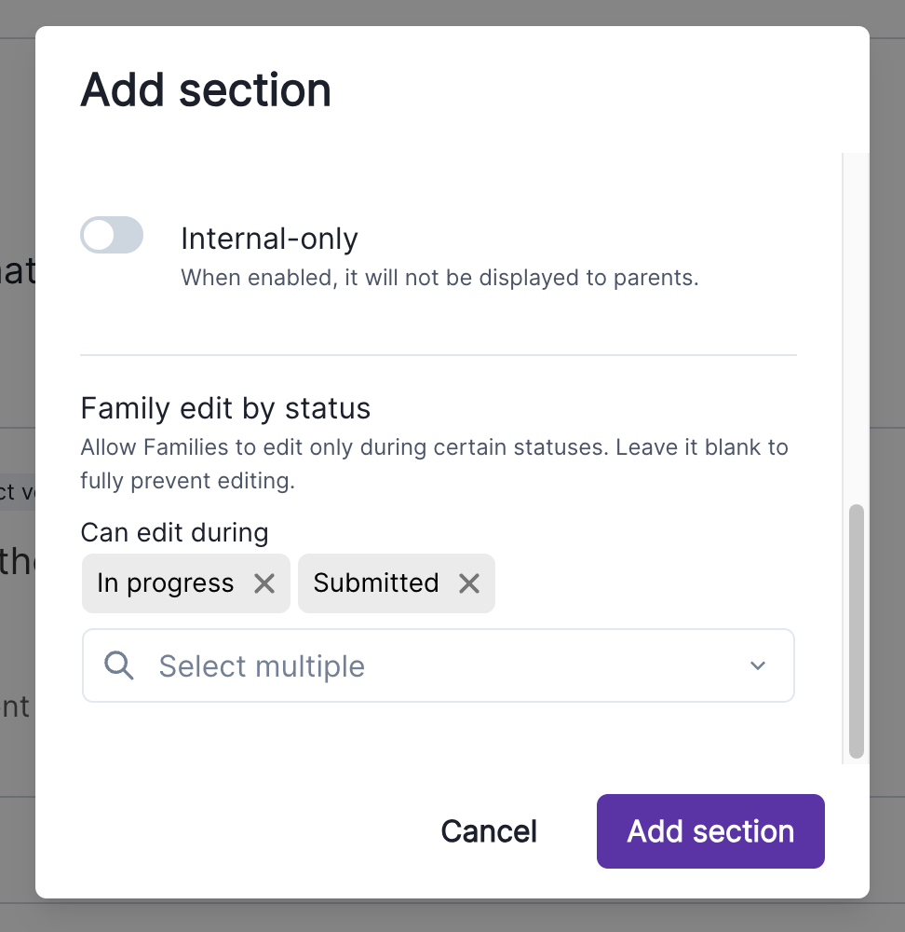This screenshot has width=905, height=932.
Task: Click the Cancel button
Action: tap(489, 831)
